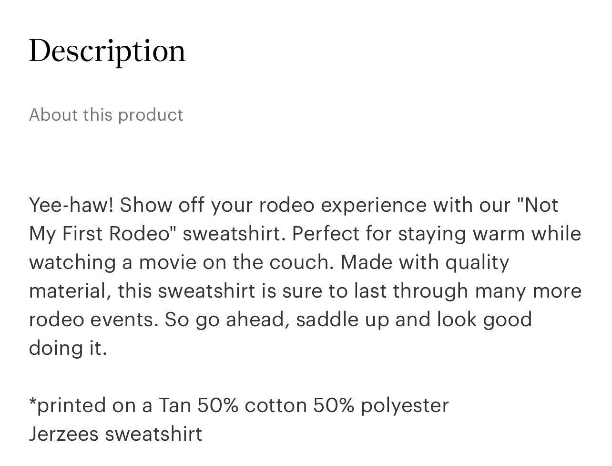Click "sweatshirt" on the last line

(153, 434)
